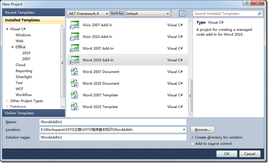This screenshot has width=268, height=163.
Task: Select Windows under Visual C#
Action: pyautogui.click(x=23, y=35)
